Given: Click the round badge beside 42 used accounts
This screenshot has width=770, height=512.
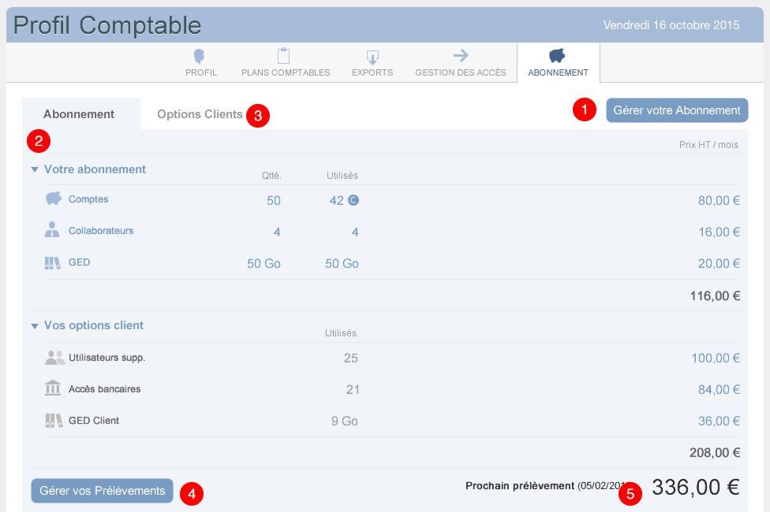Looking at the screenshot, I should (x=353, y=200).
